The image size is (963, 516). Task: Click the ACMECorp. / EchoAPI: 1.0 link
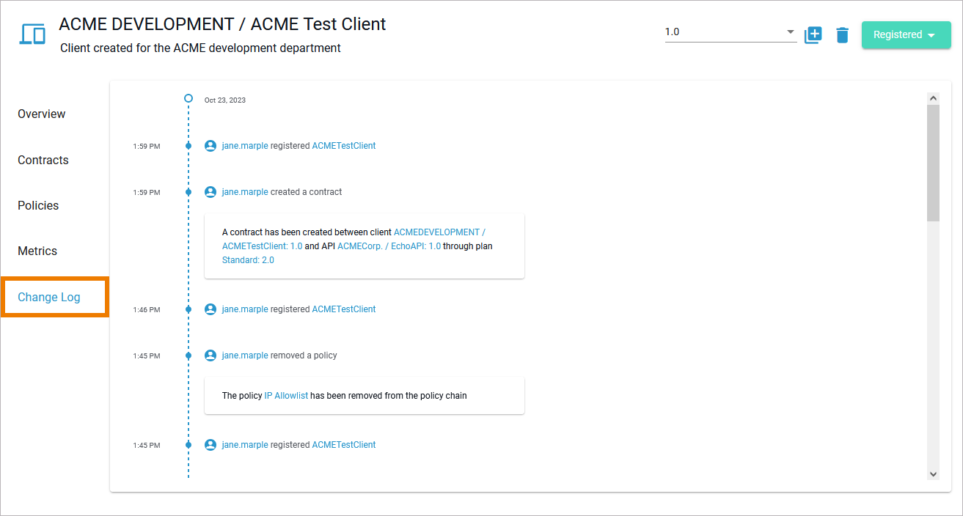389,246
